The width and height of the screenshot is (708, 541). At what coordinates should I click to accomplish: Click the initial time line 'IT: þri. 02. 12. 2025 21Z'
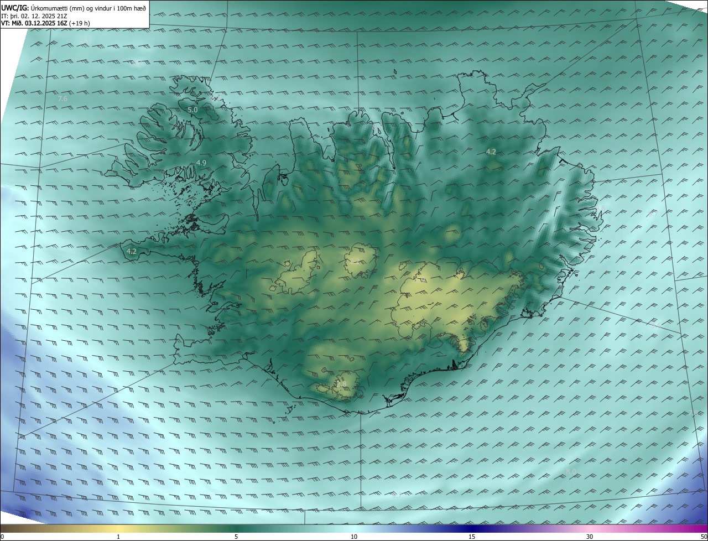click(35, 16)
